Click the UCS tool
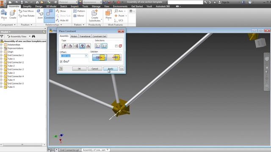This screenshot has width=271, height=152. [x=119, y=21]
